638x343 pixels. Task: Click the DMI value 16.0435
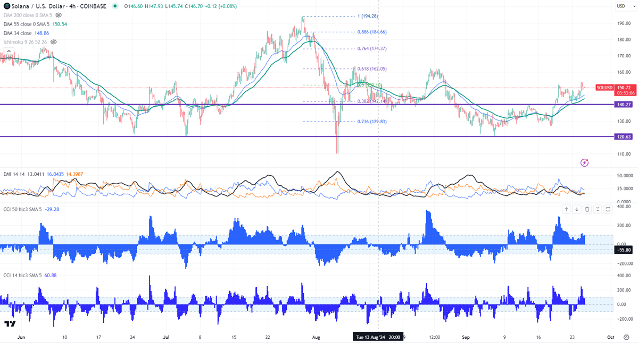[55, 174]
